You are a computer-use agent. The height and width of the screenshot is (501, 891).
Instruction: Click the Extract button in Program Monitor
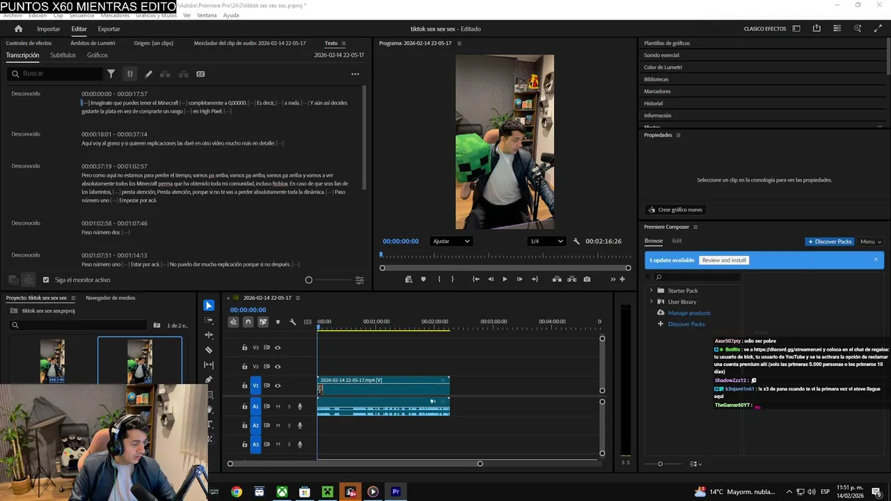point(572,279)
